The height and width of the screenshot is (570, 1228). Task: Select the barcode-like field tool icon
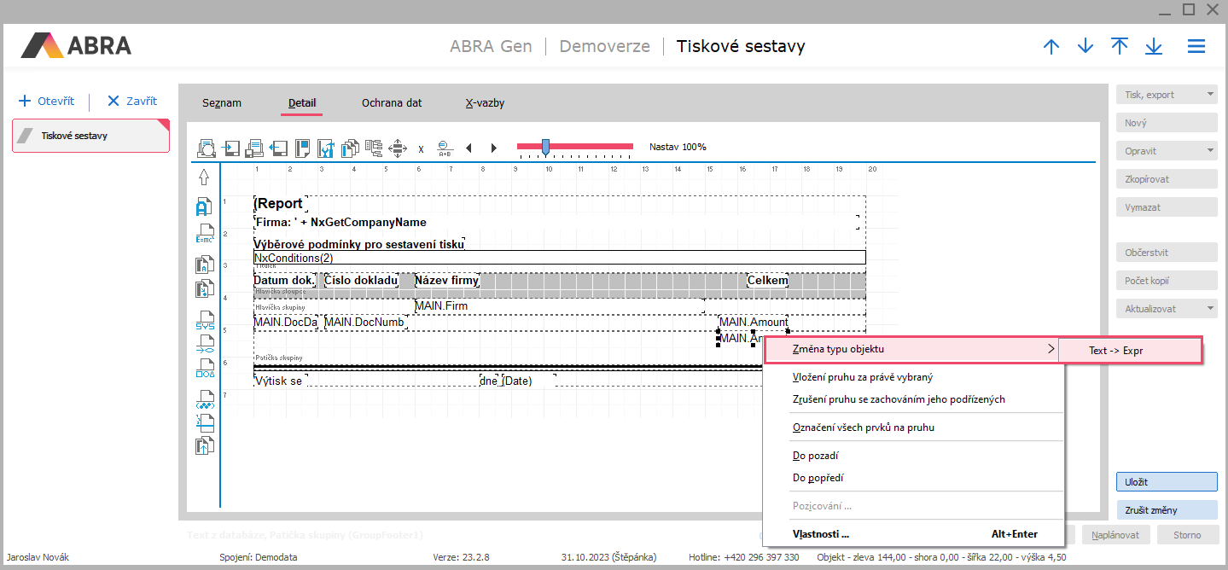(x=205, y=398)
